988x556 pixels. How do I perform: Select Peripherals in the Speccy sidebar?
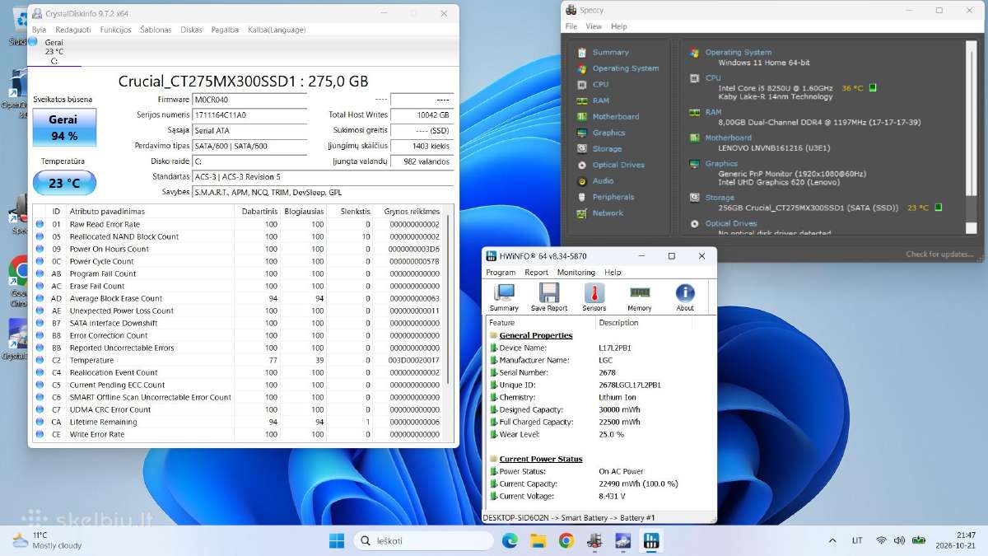tap(613, 197)
